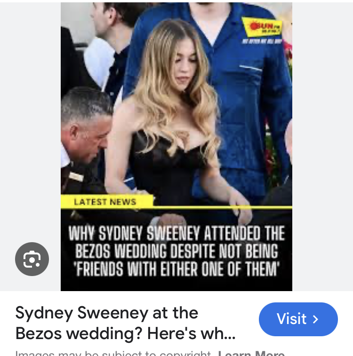
Task: Open the 'Sydney Sweeney at the' article title
Action: [106, 313]
